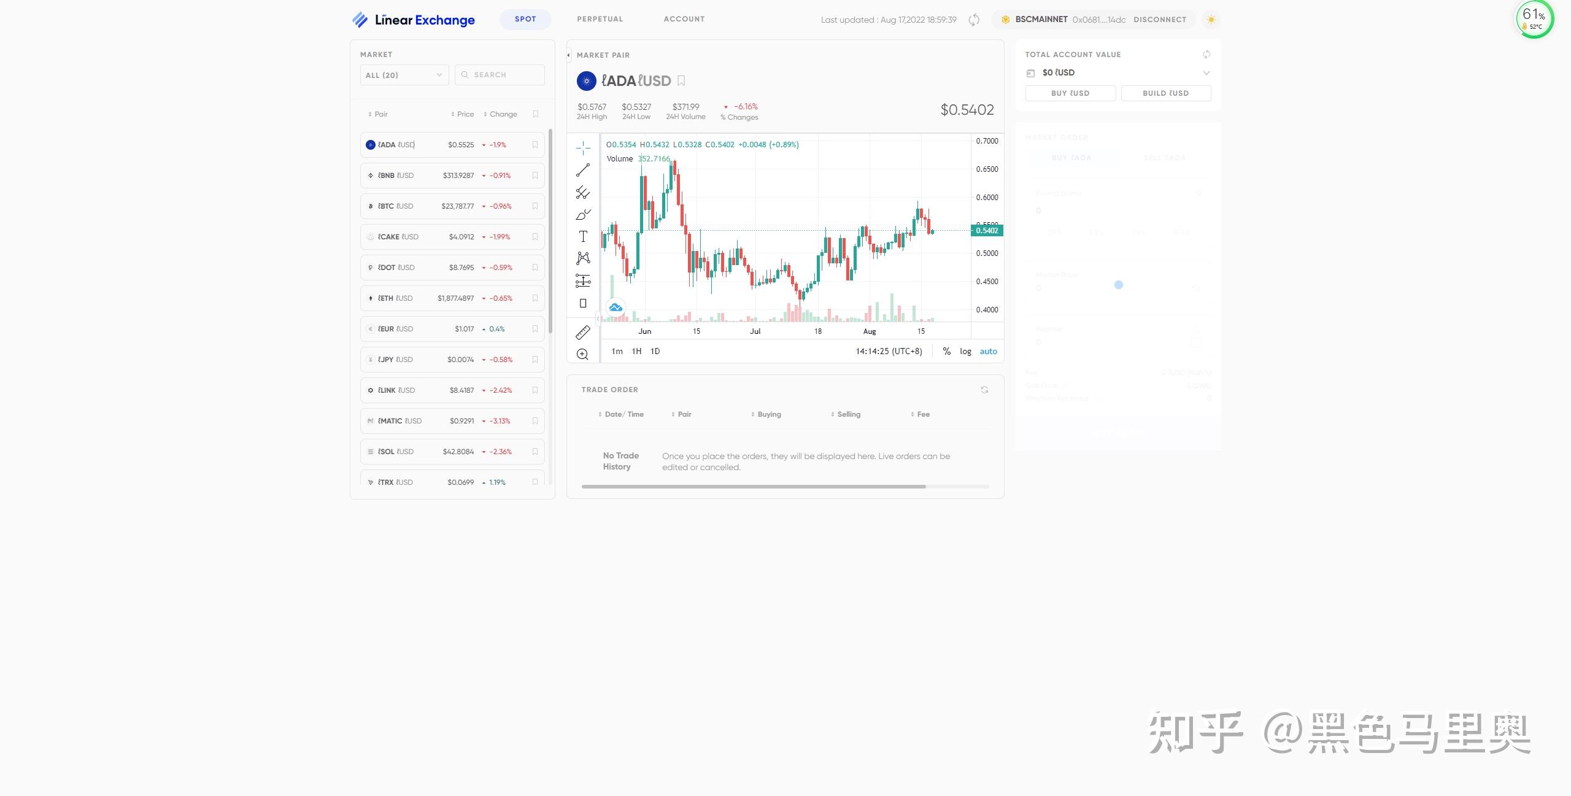Image resolution: width=1571 pixels, height=796 pixels.
Task: Click the refresh icon next to last updated
Action: [x=973, y=20]
